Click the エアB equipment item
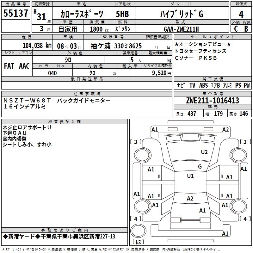 pyautogui.click(x=215, y=85)
